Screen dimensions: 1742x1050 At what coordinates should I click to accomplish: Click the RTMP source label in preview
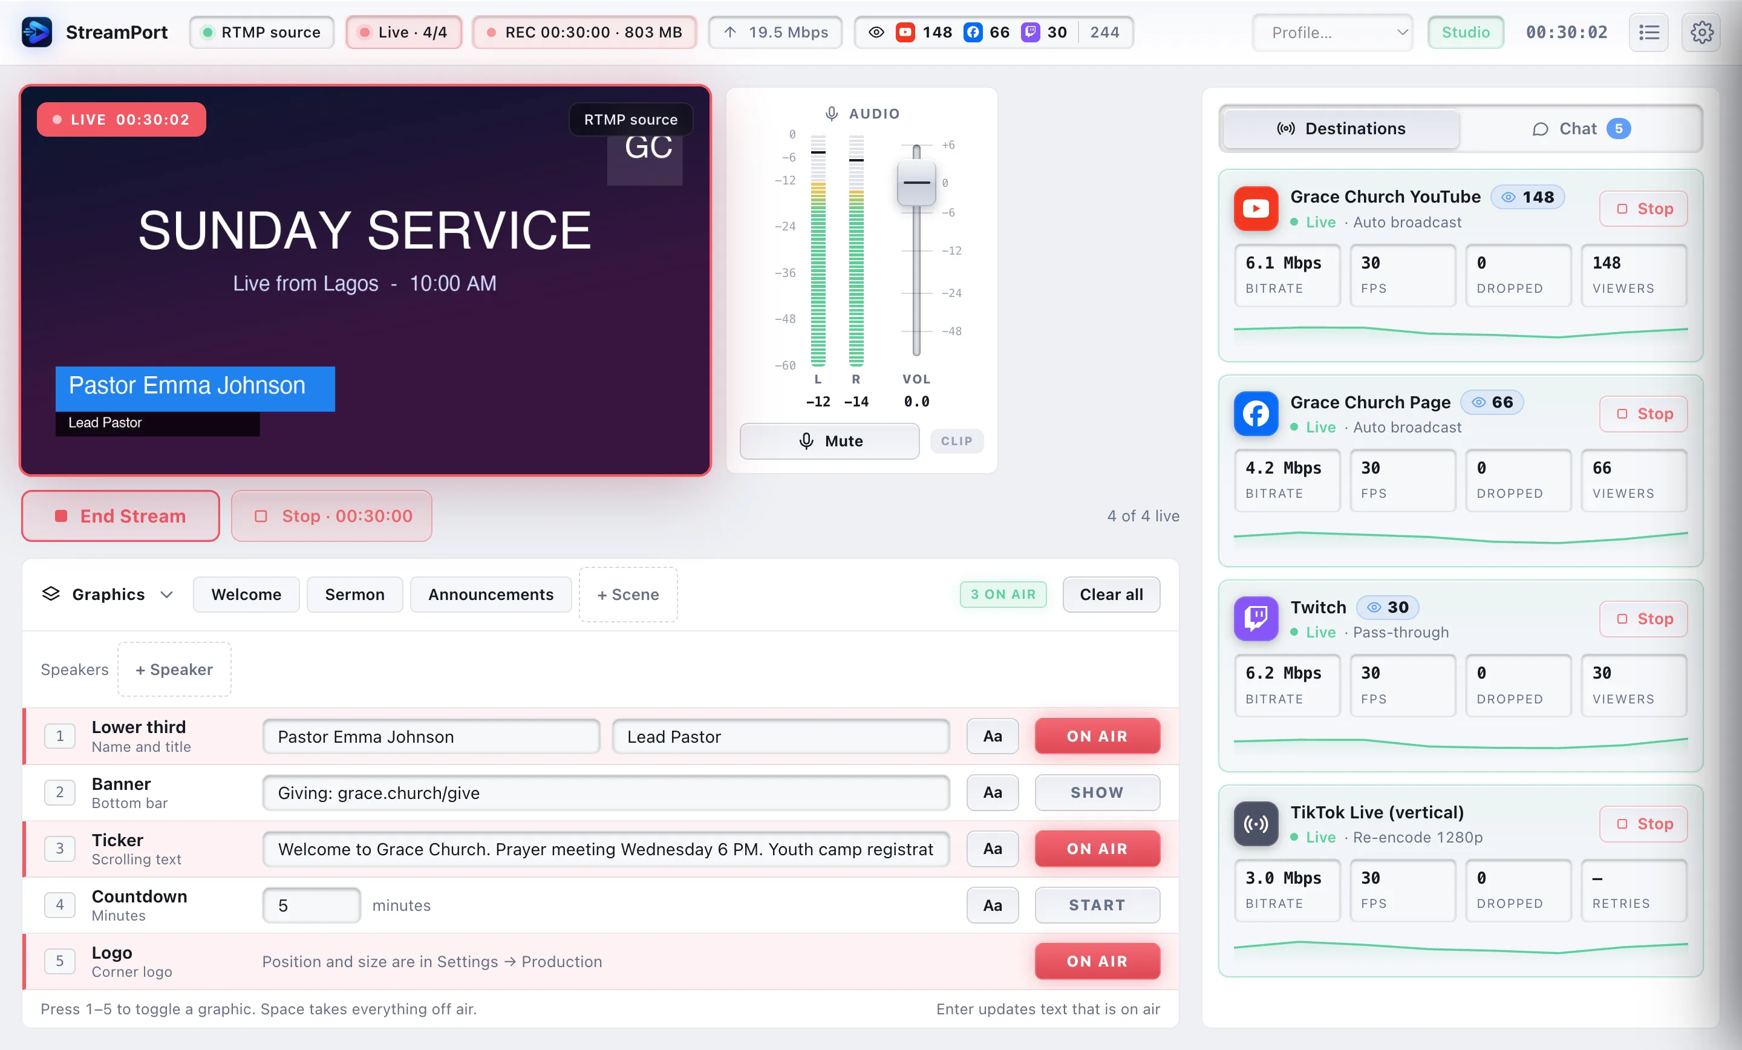click(631, 120)
